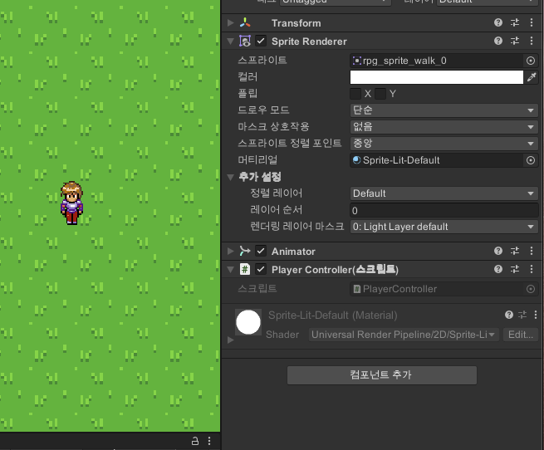Screen dimensions: 544x450
Task: Disable the Sprite Renderer component checkbox
Action: [x=261, y=42]
